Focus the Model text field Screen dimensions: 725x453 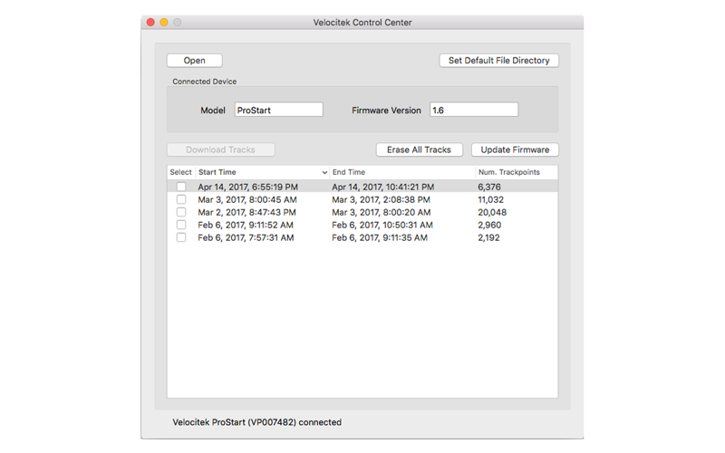point(278,110)
